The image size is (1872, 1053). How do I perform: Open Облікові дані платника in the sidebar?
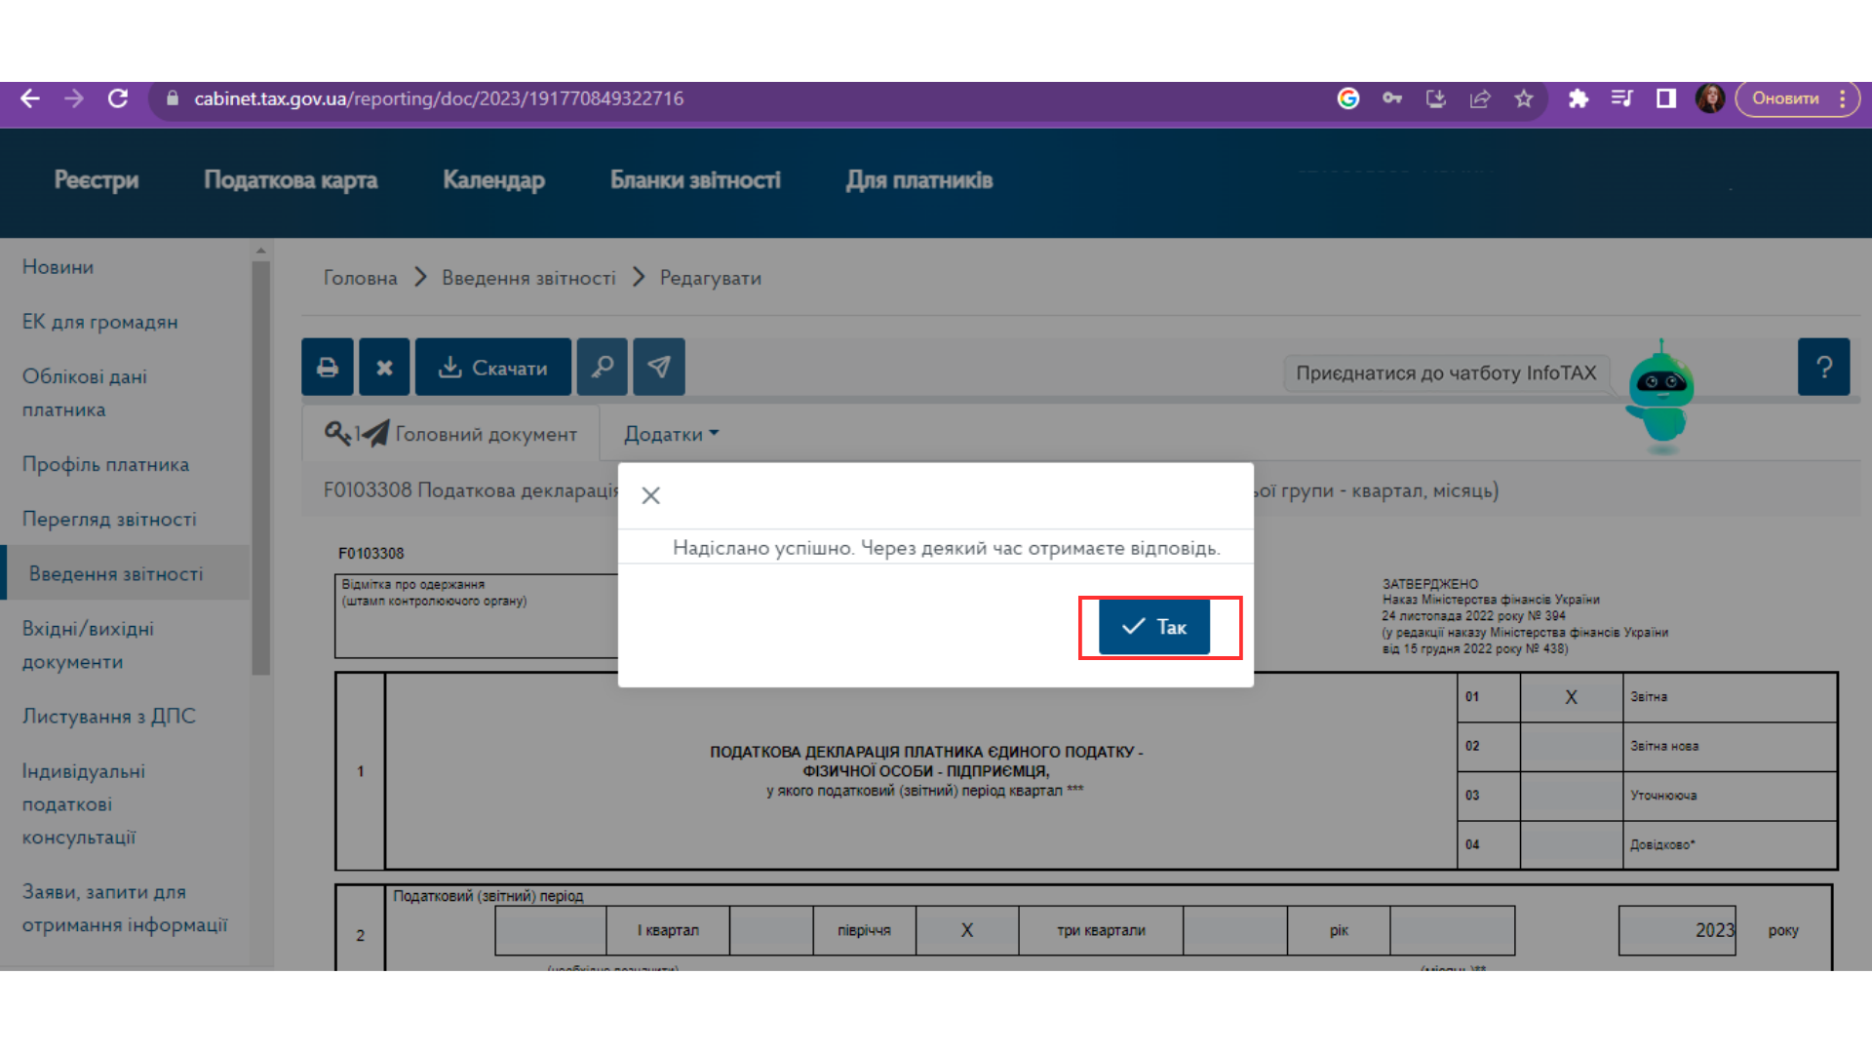click(84, 393)
